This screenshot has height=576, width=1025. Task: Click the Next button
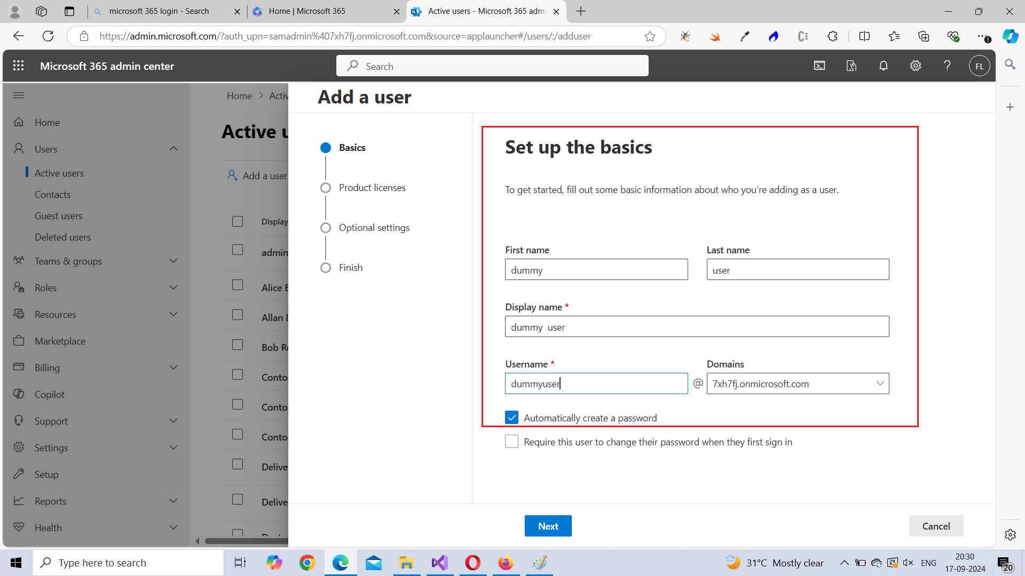548,526
